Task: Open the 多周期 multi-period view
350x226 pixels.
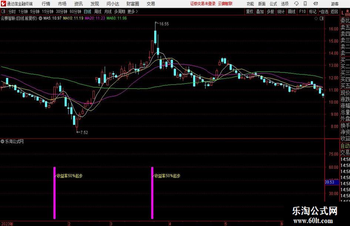Action: [120, 12]
